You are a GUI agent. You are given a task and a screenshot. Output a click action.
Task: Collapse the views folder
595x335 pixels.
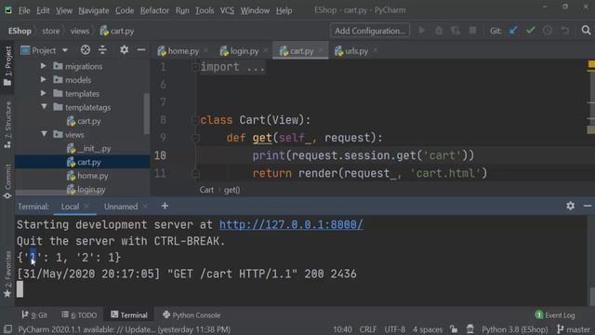[44, 134]
